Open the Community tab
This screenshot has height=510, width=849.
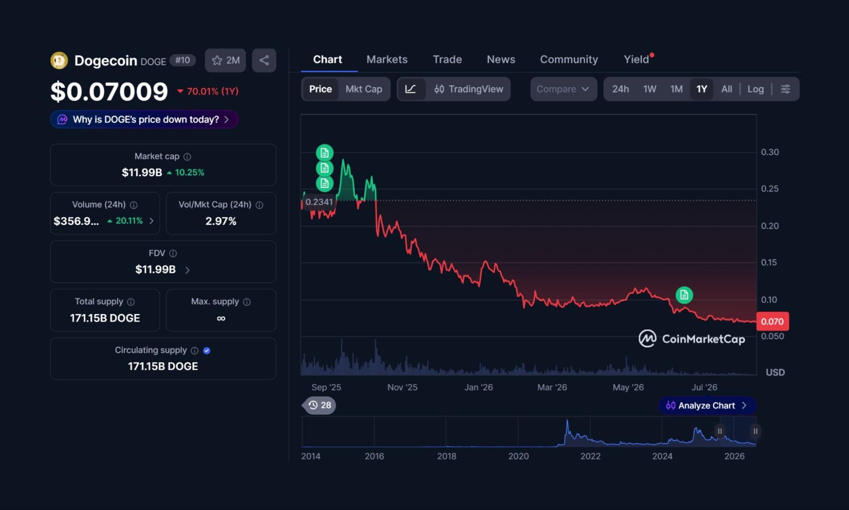(x=569, y=59)
